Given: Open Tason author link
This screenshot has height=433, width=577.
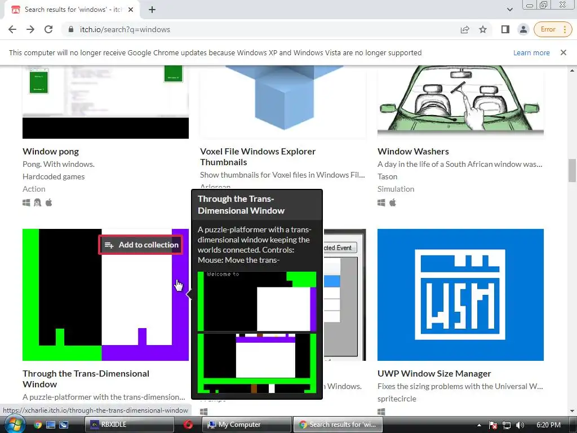Looking at the screenshot, I should (x=388, y=176).
